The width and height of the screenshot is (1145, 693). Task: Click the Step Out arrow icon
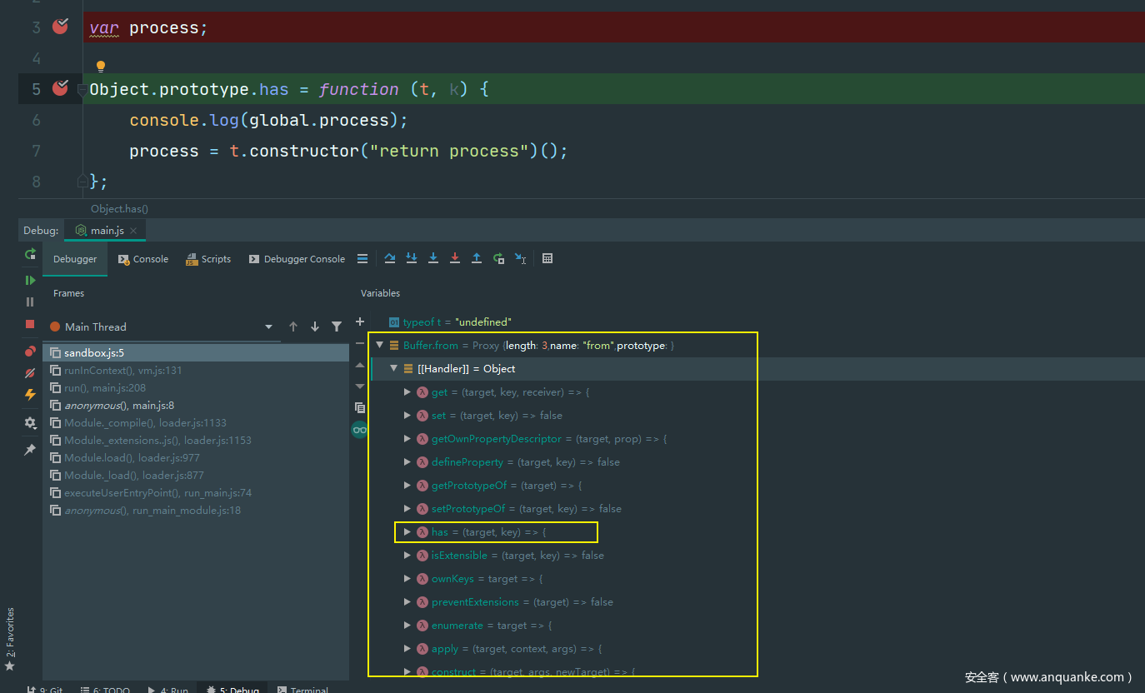click(477, 258)
